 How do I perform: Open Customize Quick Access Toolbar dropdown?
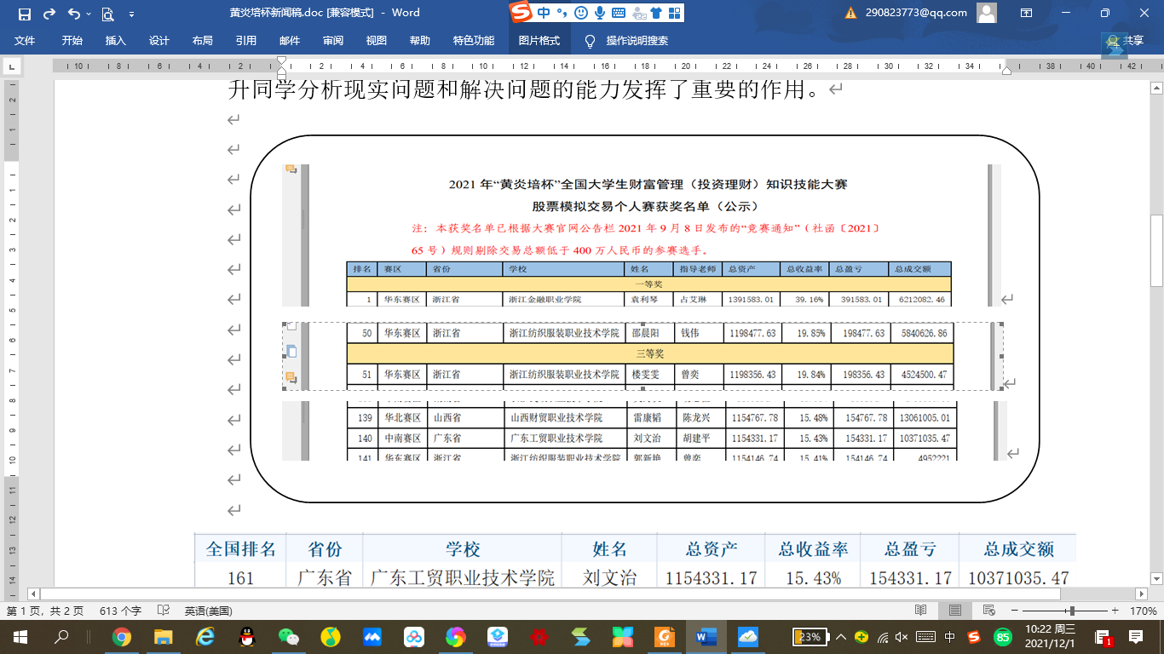[x=131, y=14]
